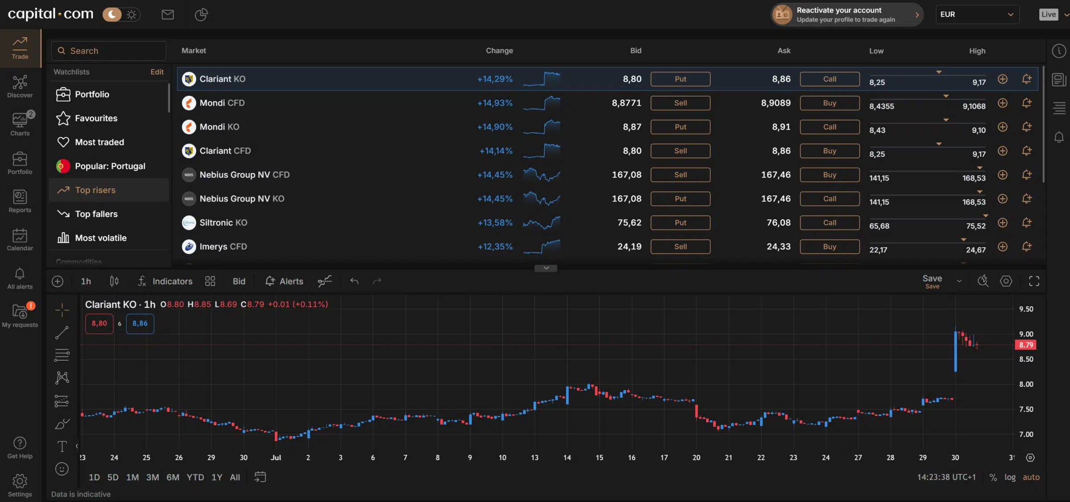Click Buy button for Mondi CFD

point(830,103)
